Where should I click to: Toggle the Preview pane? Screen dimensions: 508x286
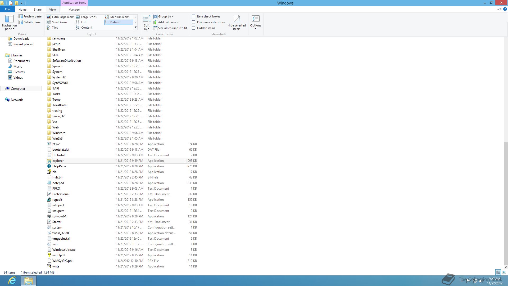point(30,16)
